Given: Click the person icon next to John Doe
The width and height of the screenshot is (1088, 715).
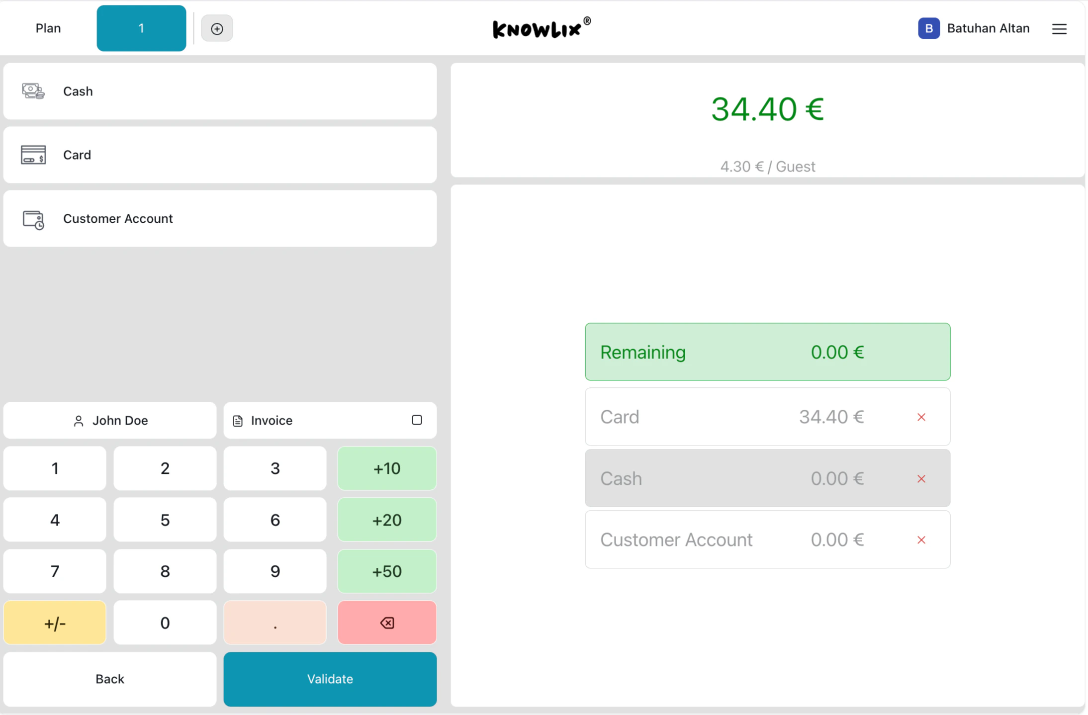Looking at the screenshot, I should (x=79, y=420).
